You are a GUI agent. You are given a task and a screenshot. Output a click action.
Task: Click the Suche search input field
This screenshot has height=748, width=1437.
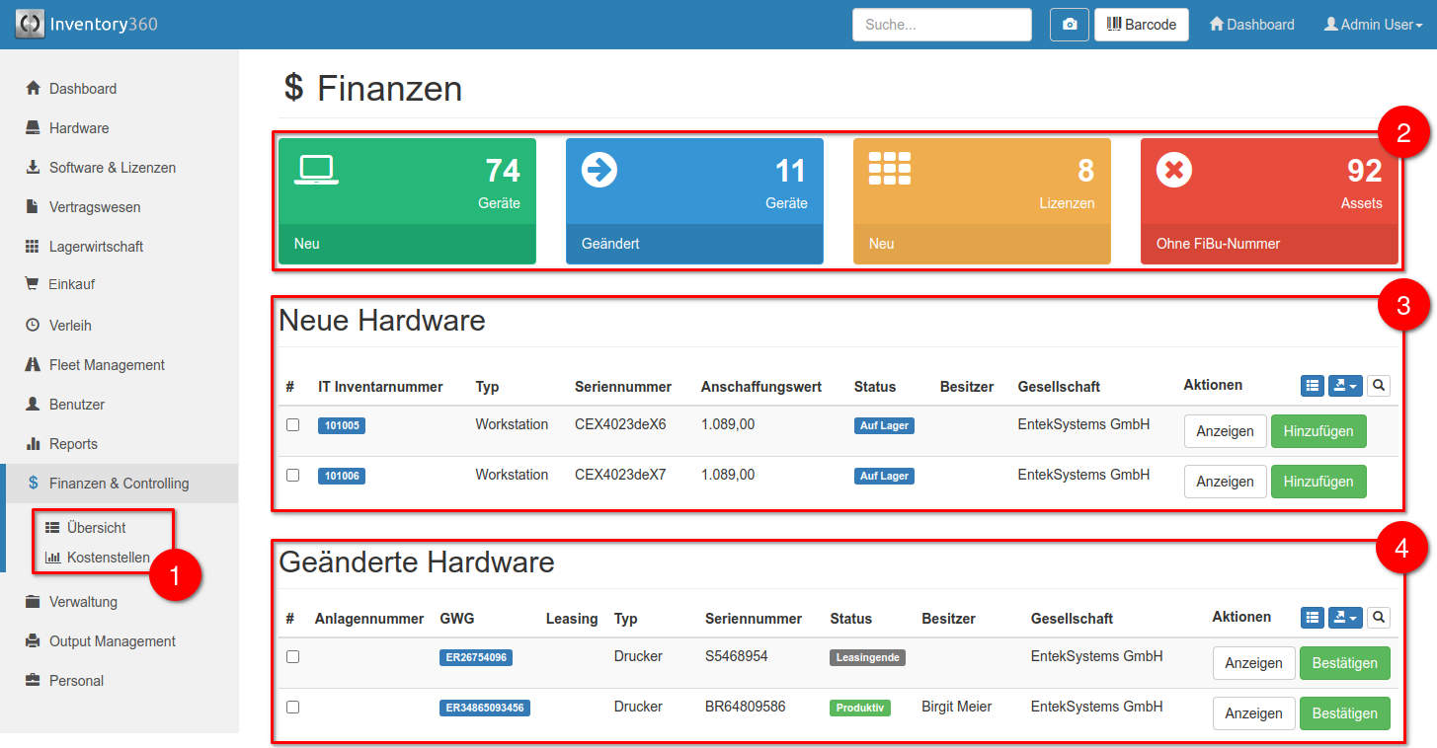click(x=940, y=24)
